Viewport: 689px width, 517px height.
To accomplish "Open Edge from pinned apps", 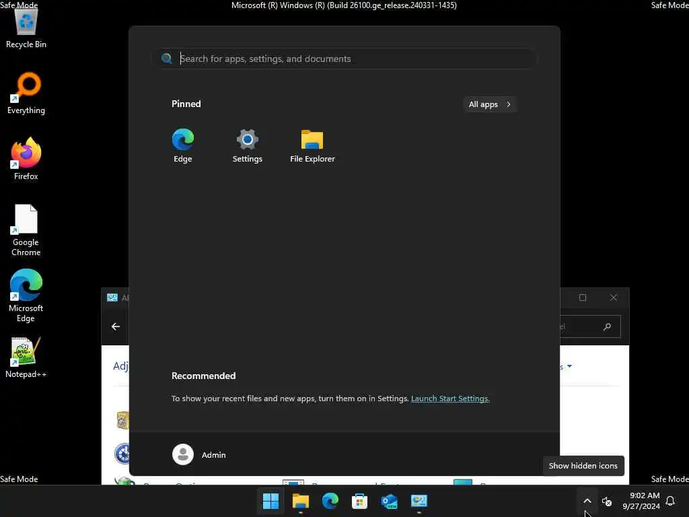I will click(183, 146).
